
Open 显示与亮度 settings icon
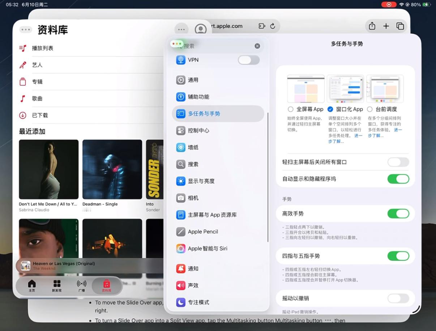coord(181,181)
